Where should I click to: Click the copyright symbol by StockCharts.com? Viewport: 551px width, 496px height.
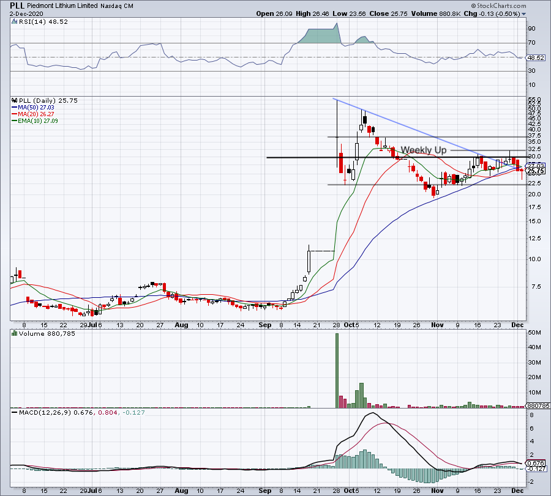click(x=473, y=6)
